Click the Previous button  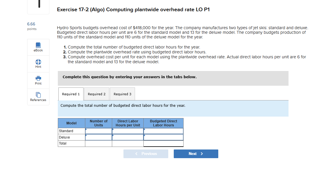tap(146, 154)
